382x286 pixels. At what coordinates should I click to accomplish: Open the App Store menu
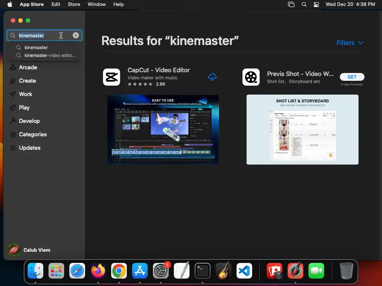pyautogui.click(x=32, y=4)
